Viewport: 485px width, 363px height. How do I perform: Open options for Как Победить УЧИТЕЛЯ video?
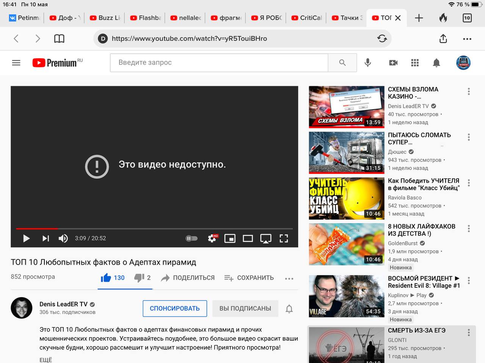click(x=469, y=183)
